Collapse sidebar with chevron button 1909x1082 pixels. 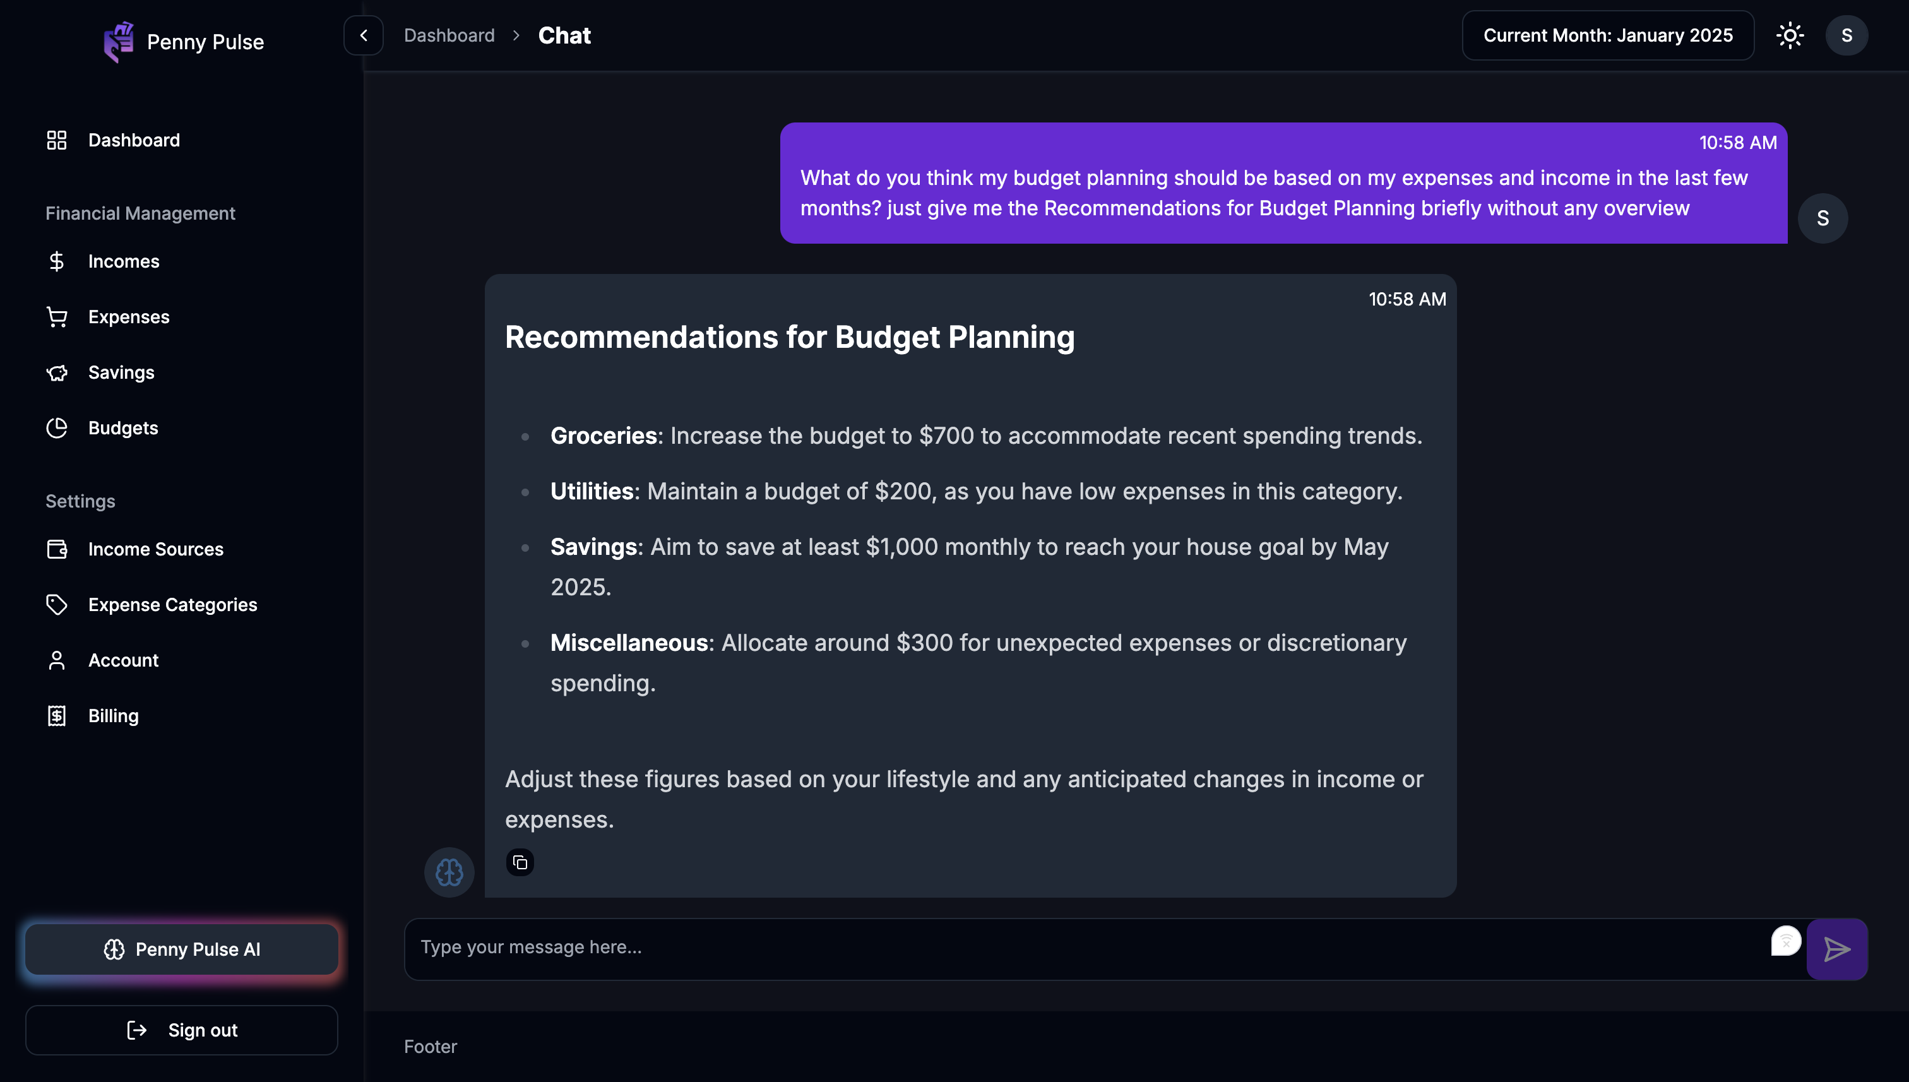click(x=364, y=36)
